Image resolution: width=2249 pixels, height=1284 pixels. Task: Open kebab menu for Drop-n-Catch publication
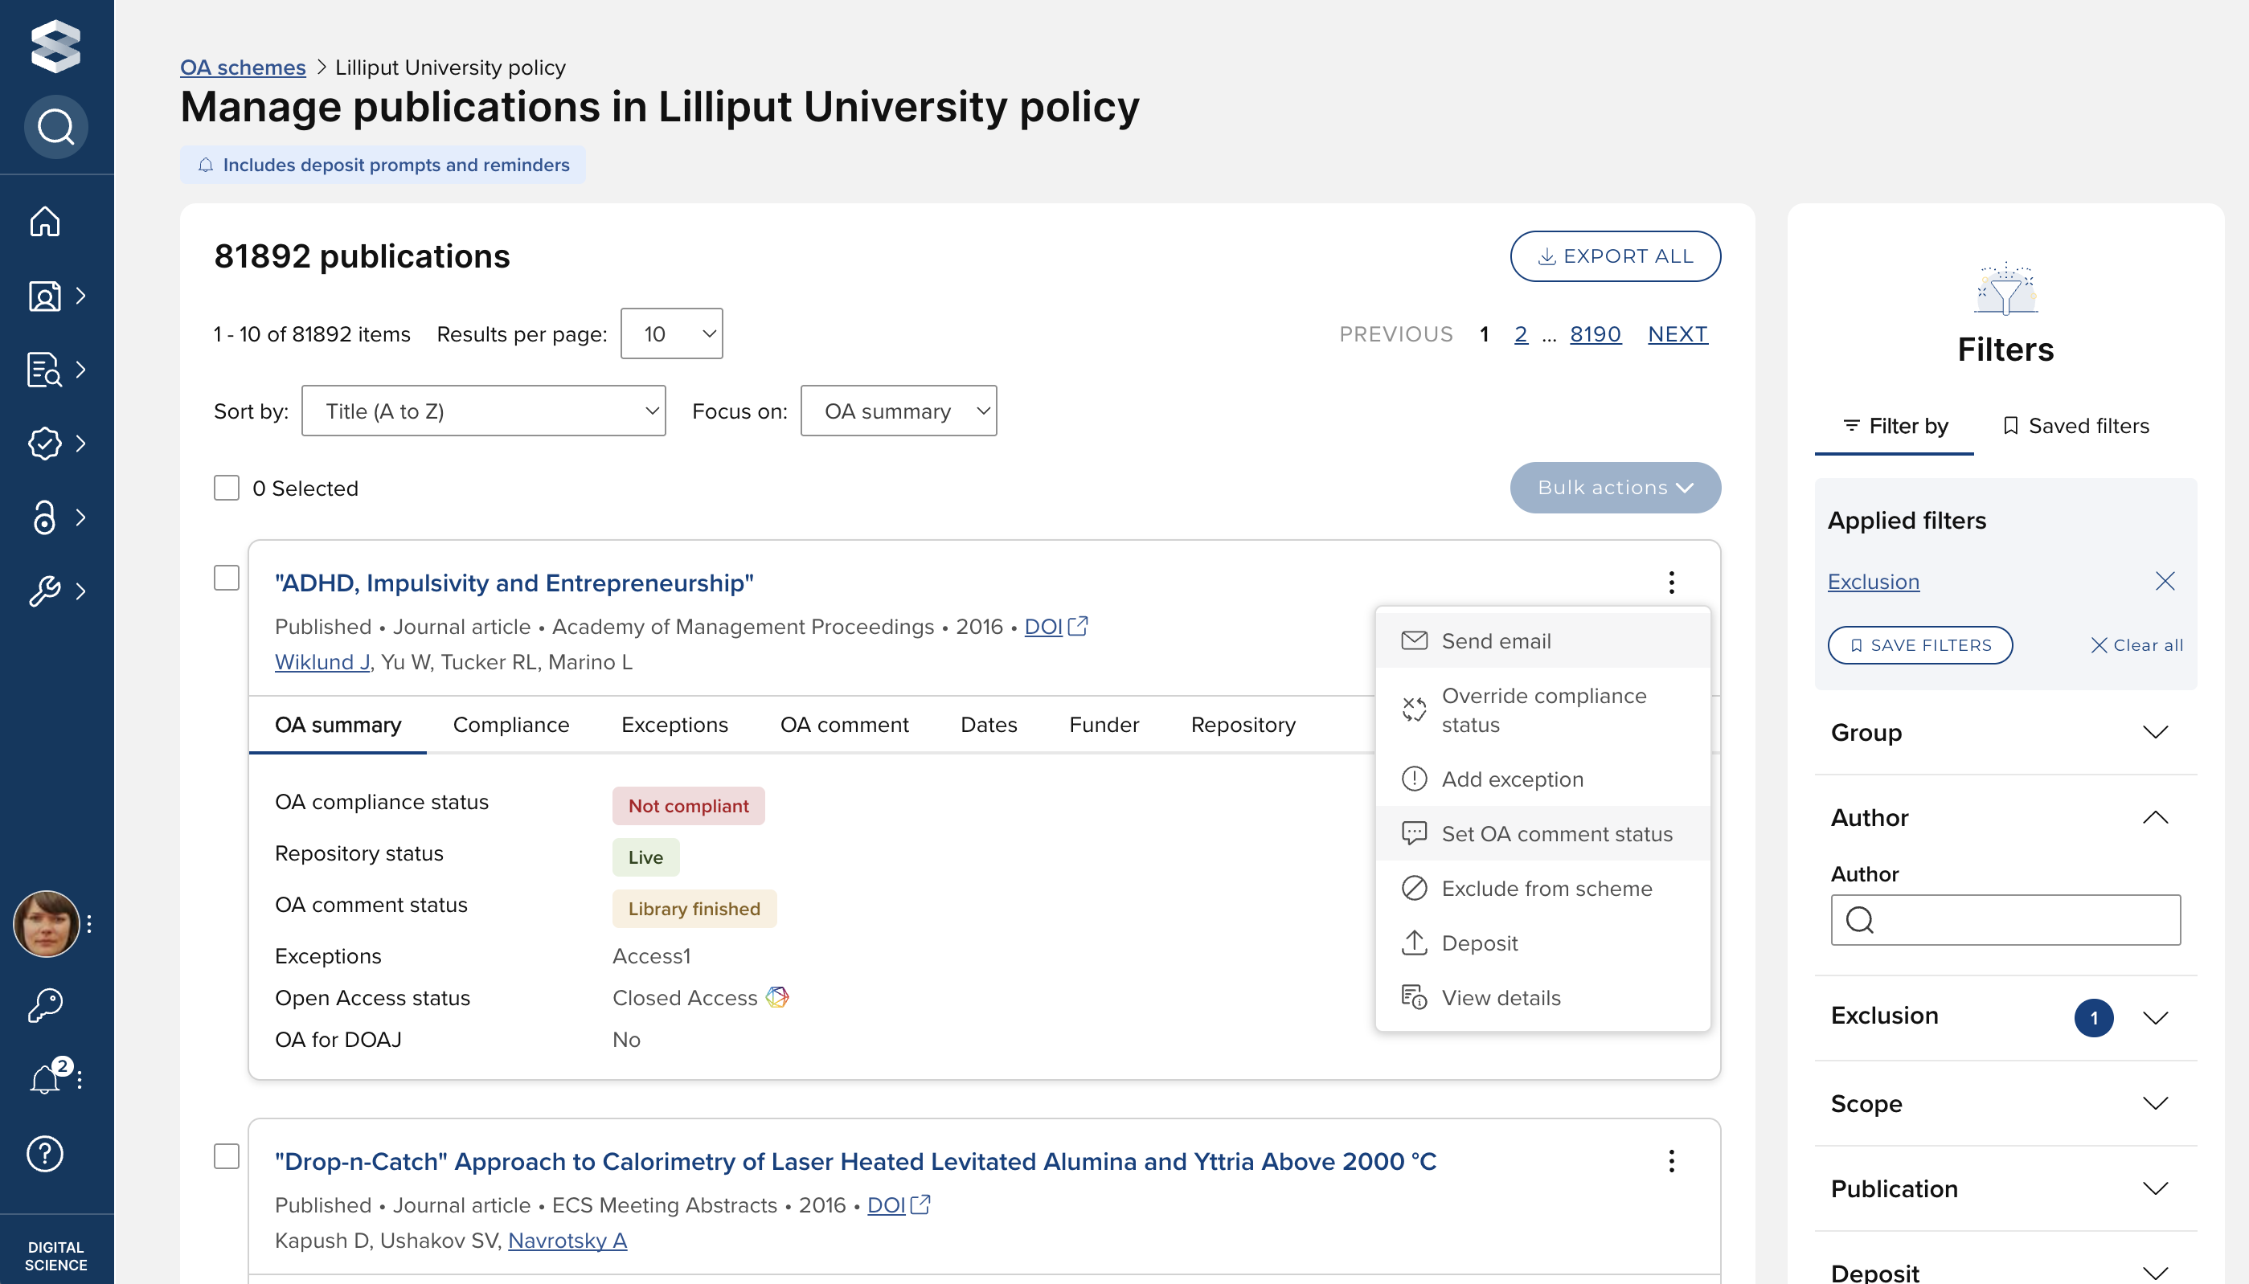tap(1670, 1160)
